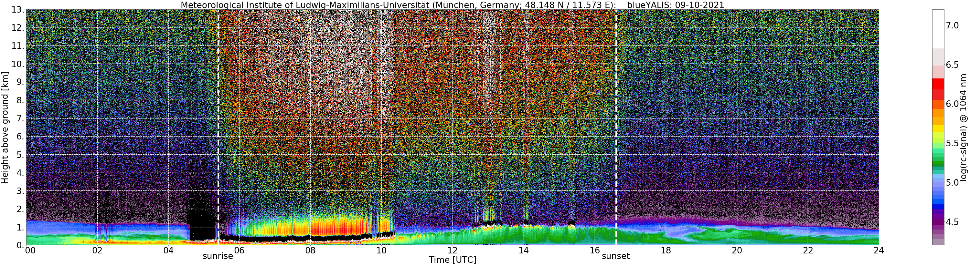This screenshot has height=266, width=970.
Task: Click the '7.' height axis tick label
Action: pos(20,118)
